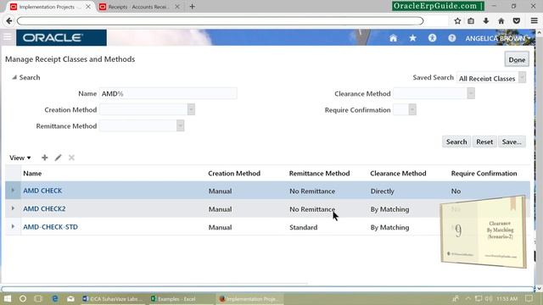This screenshot has height=305, width=543.
Task: Expand the AMD CHECK2 row
Action: point(13,208)
